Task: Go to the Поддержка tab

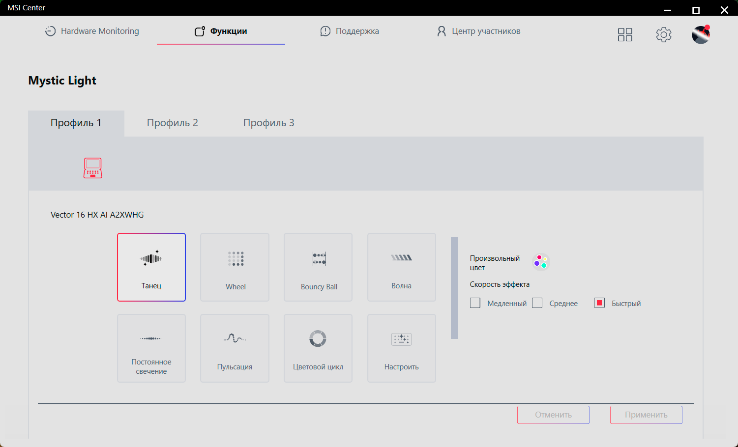Action: click(x=350, y=31)
